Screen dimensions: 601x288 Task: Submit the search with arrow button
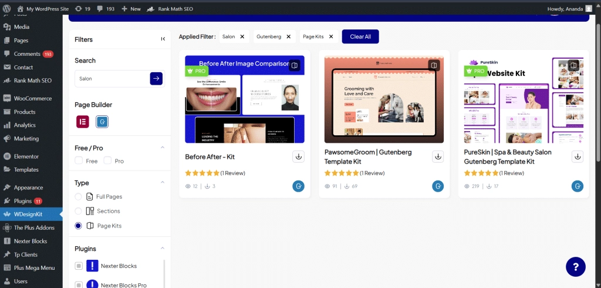pyautogui.click(x=156, y=78)
